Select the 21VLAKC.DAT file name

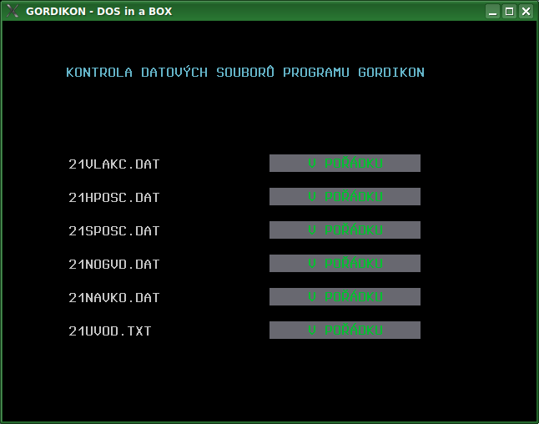[x=113, y=164]
